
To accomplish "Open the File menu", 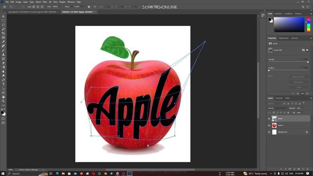I will click(7, 2).
